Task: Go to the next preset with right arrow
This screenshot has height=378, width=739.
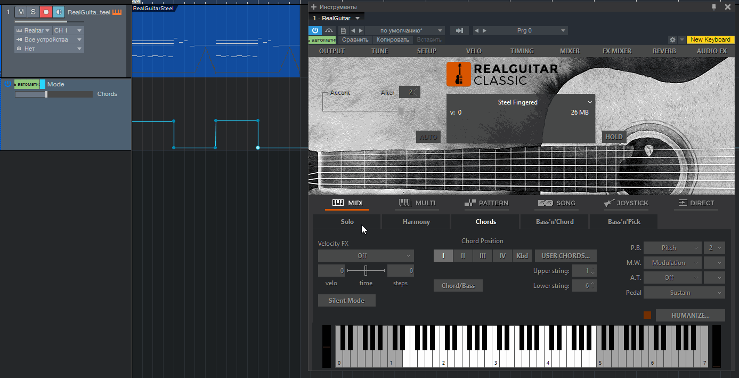Action: [x=361, y=31]
